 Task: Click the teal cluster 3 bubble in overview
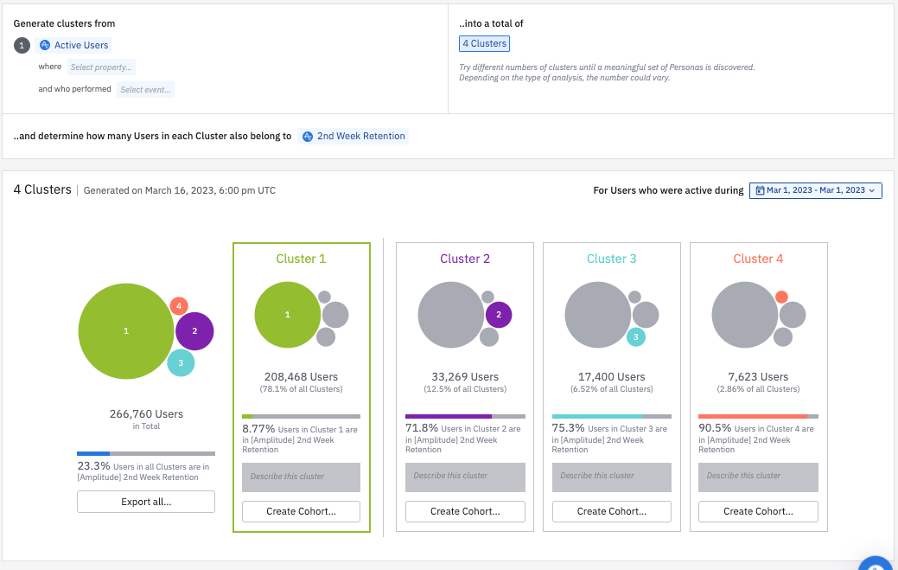181,362
